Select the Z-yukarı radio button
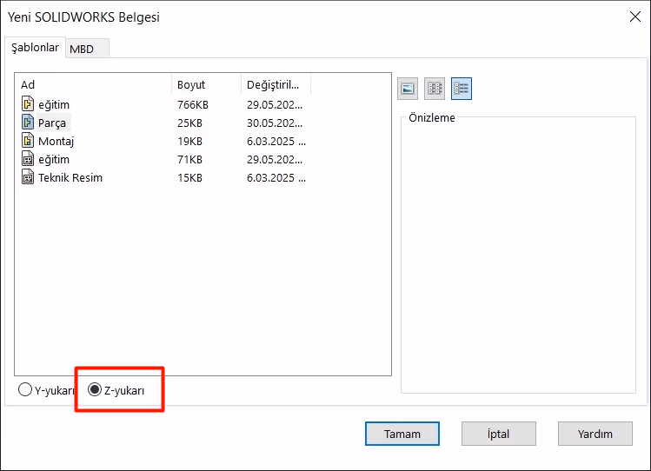The image size is (651, 471). [95, 389]
